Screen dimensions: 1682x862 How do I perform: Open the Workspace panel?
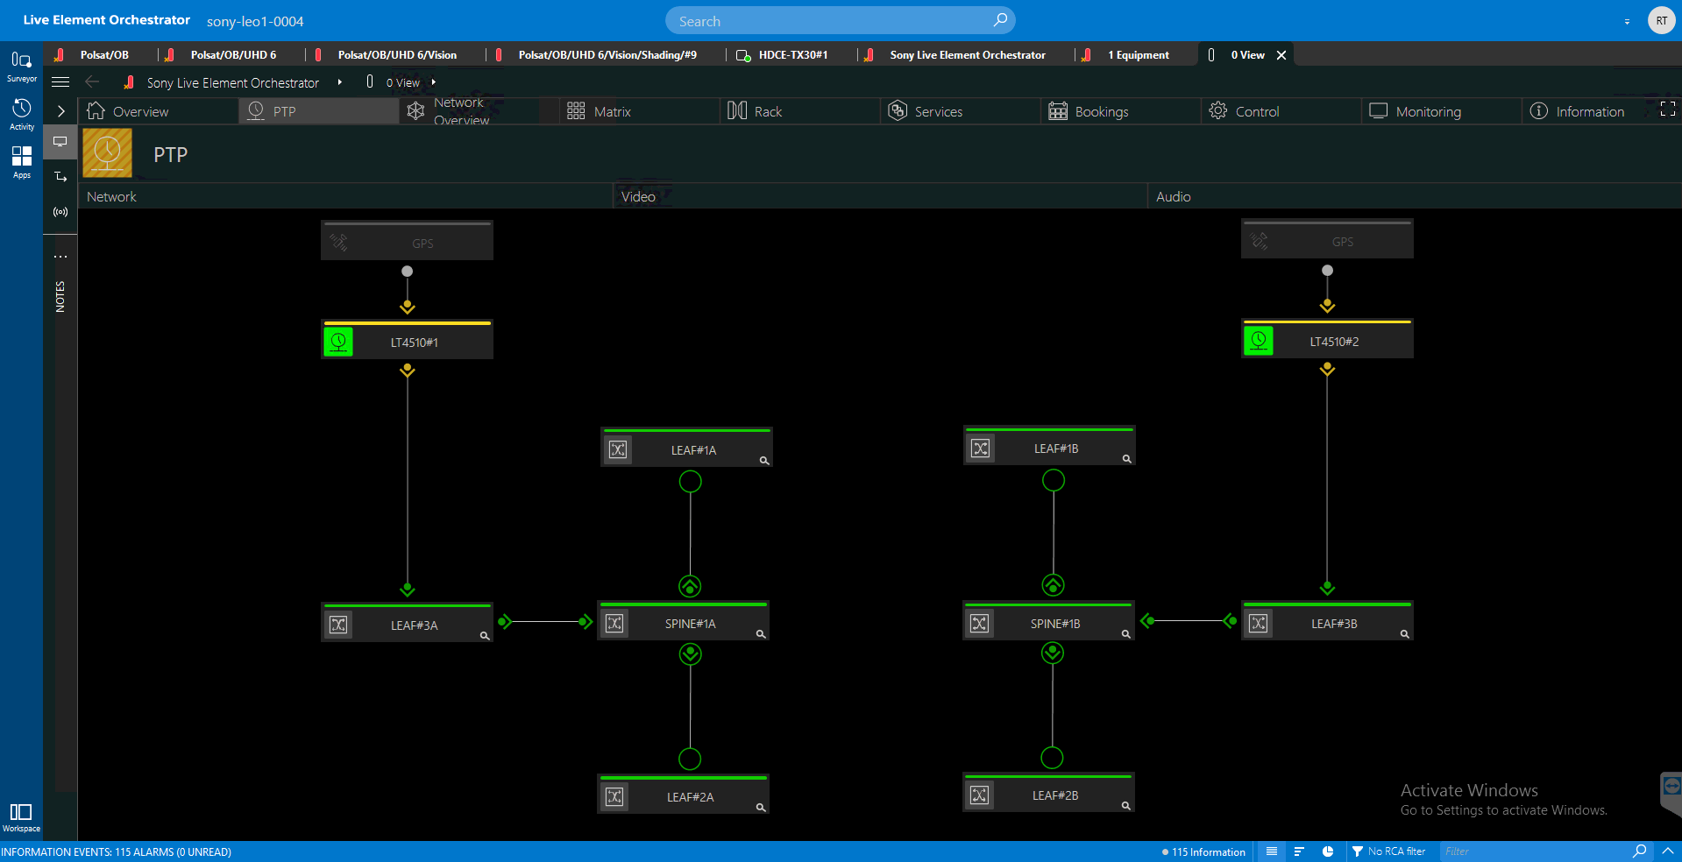21,817
